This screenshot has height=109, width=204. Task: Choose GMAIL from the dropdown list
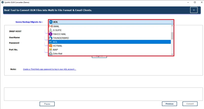pos(110,26)
